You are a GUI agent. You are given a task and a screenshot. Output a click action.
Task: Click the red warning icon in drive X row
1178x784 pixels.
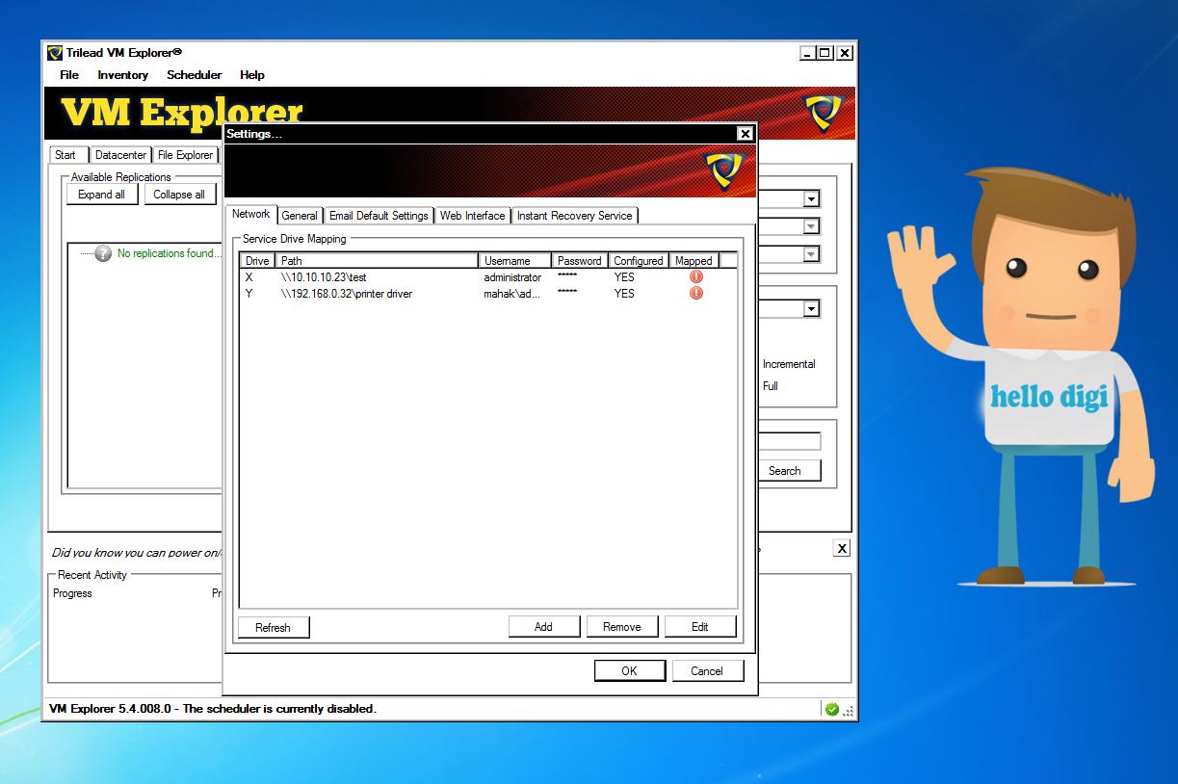[x=696, y=277]
